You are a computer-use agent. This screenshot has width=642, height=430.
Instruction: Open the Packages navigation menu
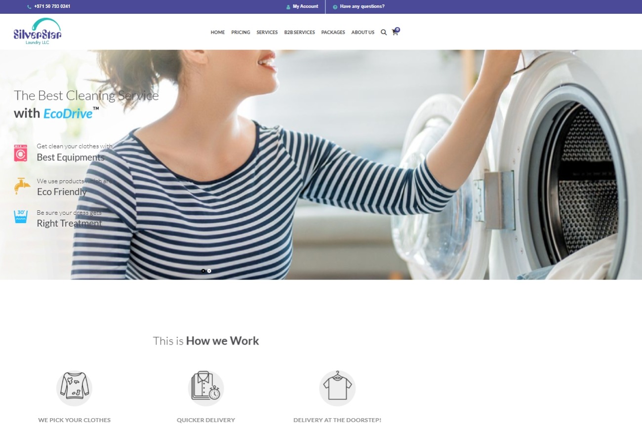point(333,33)
